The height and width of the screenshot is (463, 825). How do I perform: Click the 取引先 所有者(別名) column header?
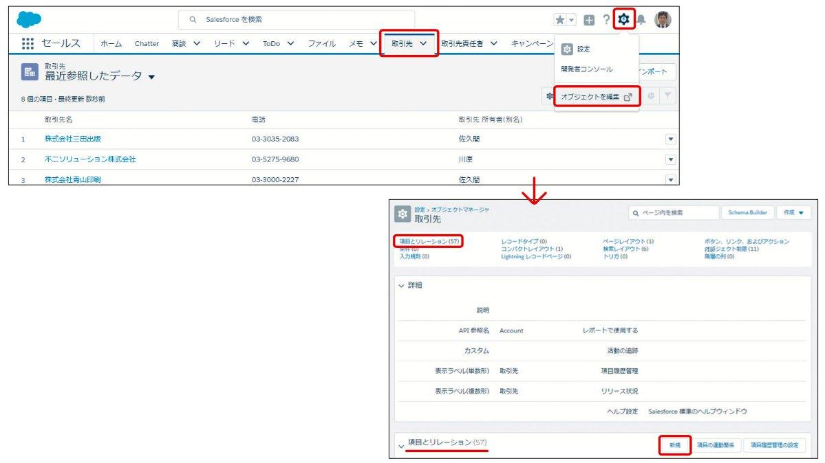pyautogui.click(x=491, y=120)
